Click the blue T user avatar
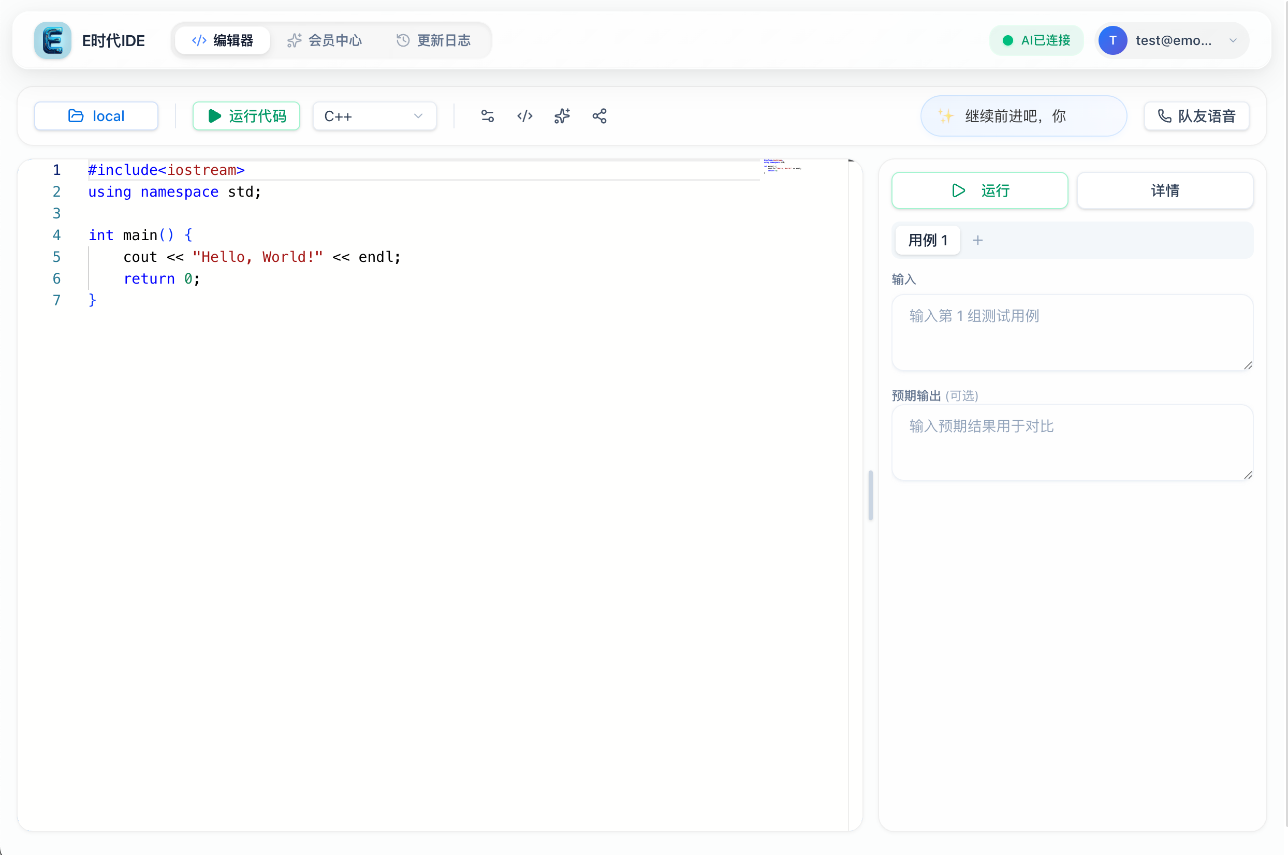 click(1113, 40)
